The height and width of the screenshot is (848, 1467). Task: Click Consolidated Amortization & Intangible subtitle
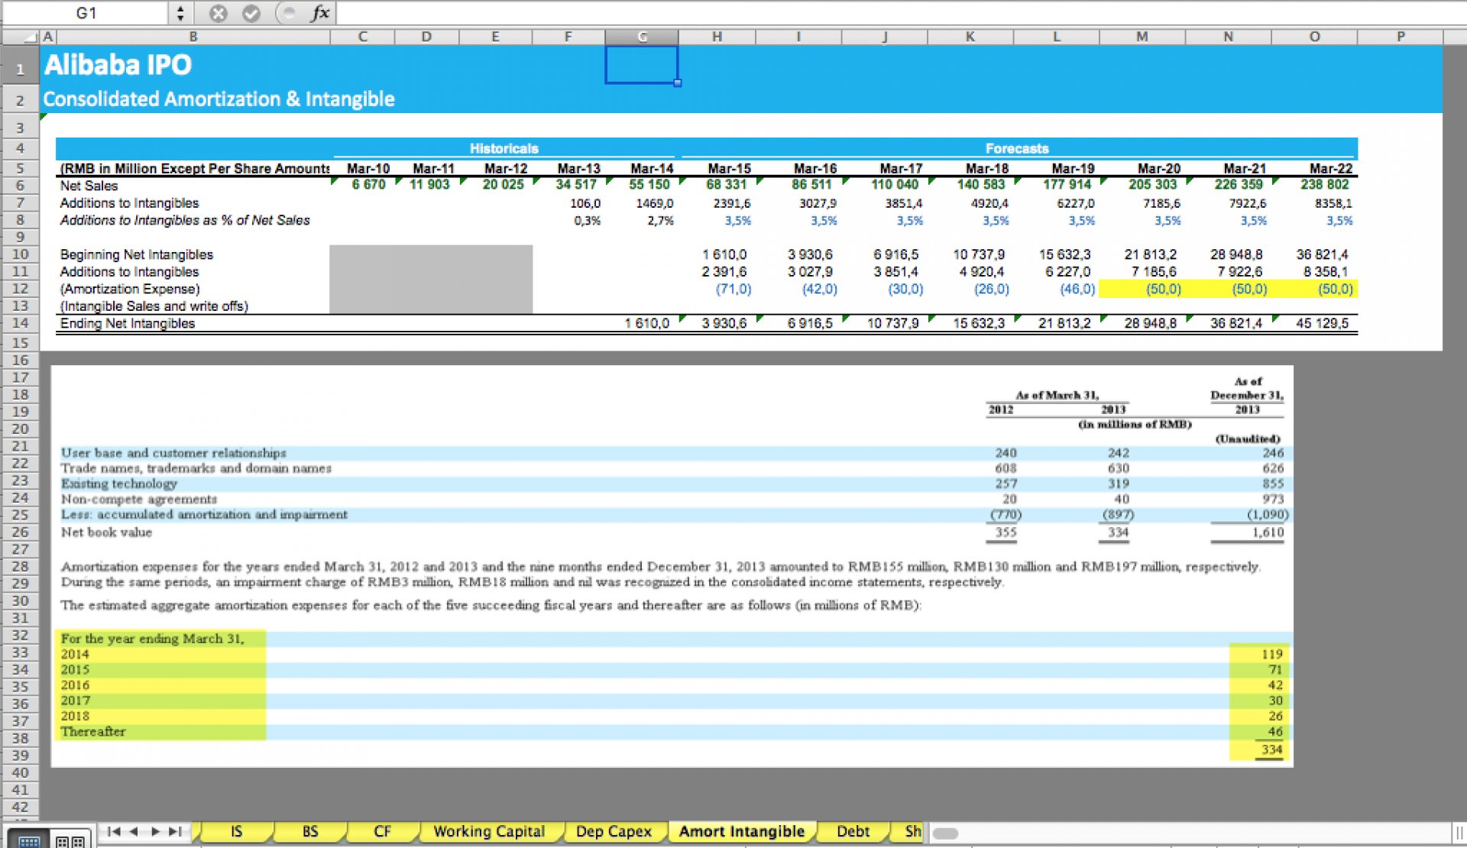tap(219, 99)
